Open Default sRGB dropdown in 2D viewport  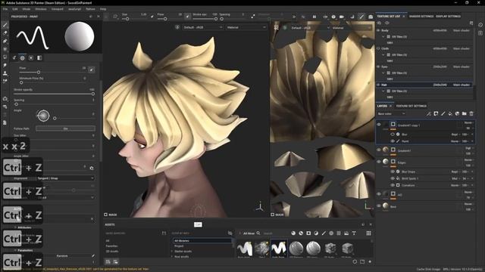point(310,28)
